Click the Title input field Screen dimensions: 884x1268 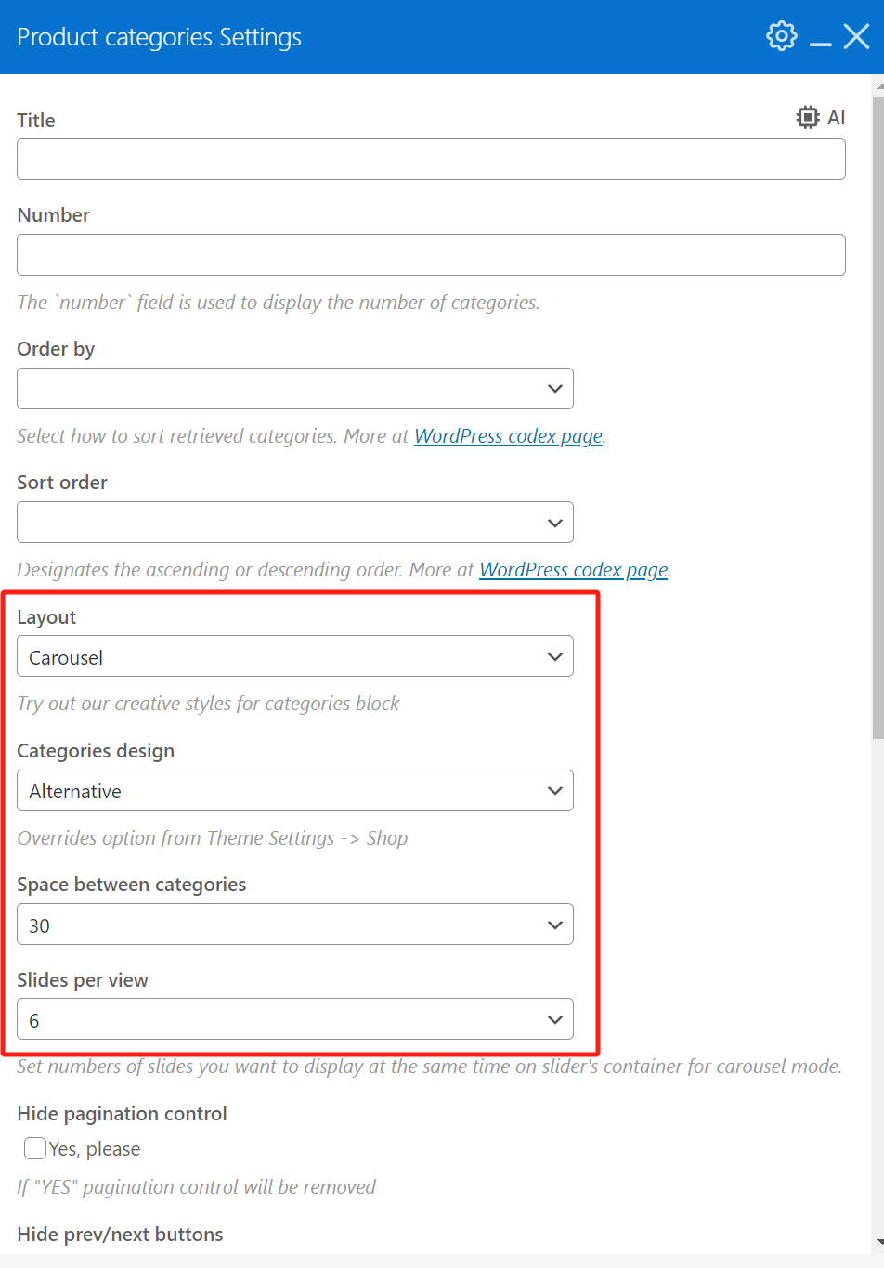(x=431, y=160)
